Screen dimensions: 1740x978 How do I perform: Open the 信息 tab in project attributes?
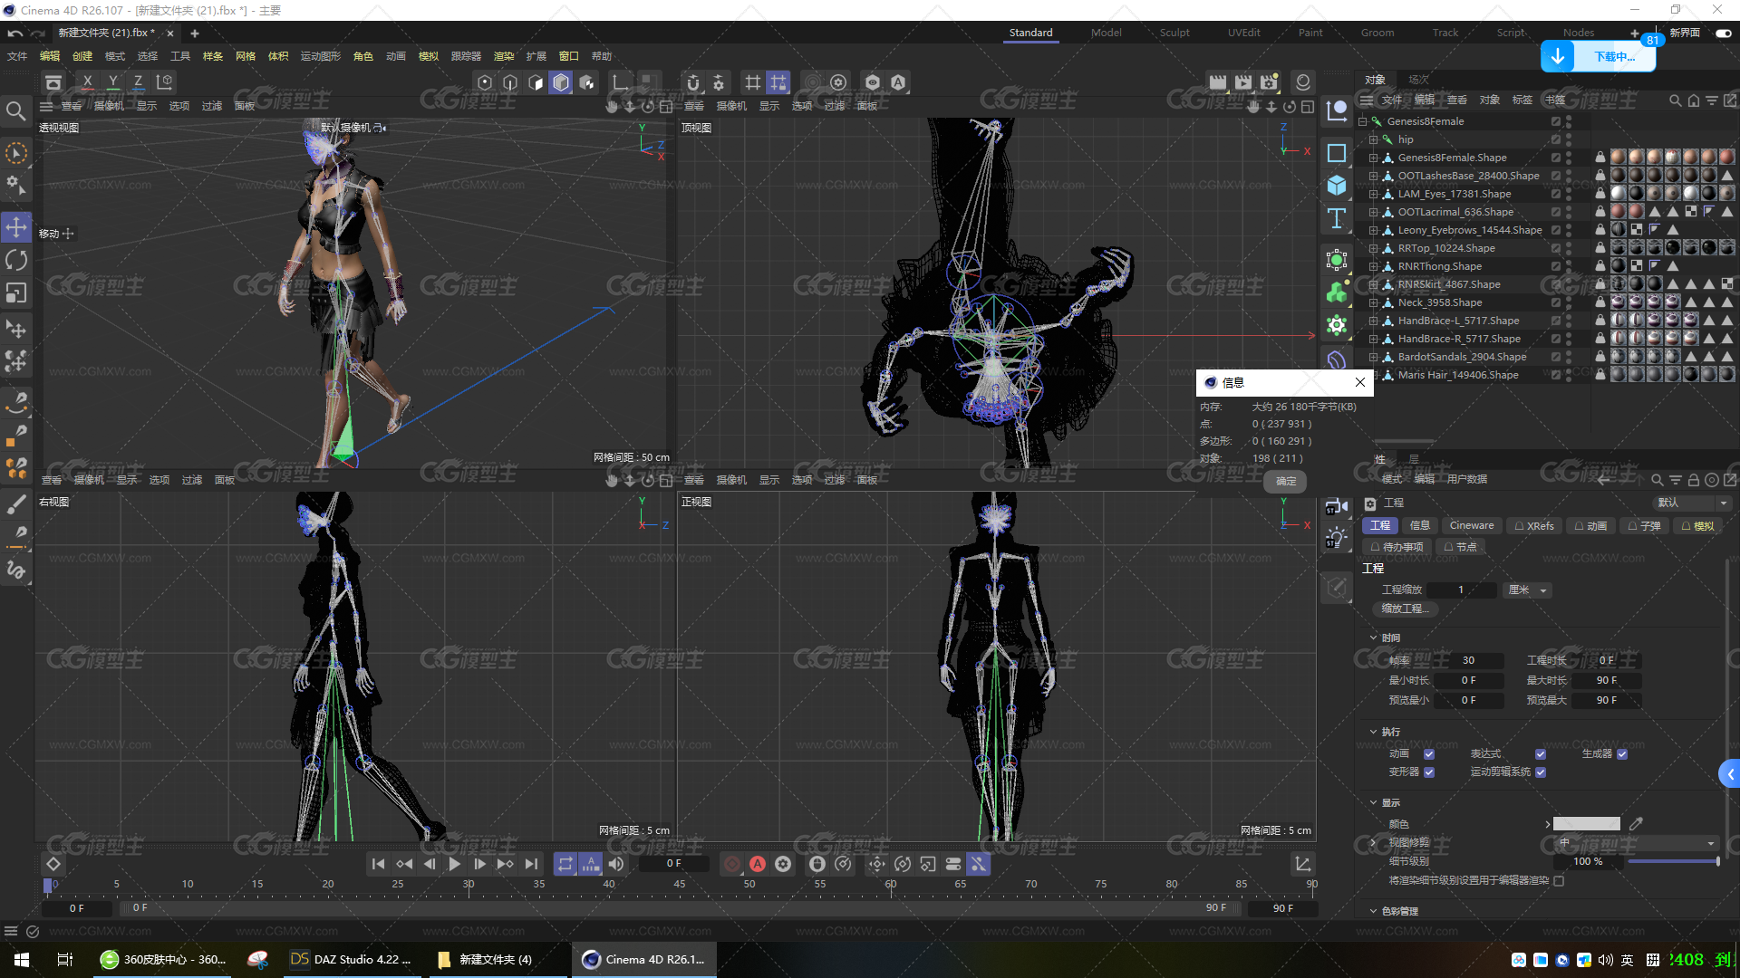tap(1419, 525)
